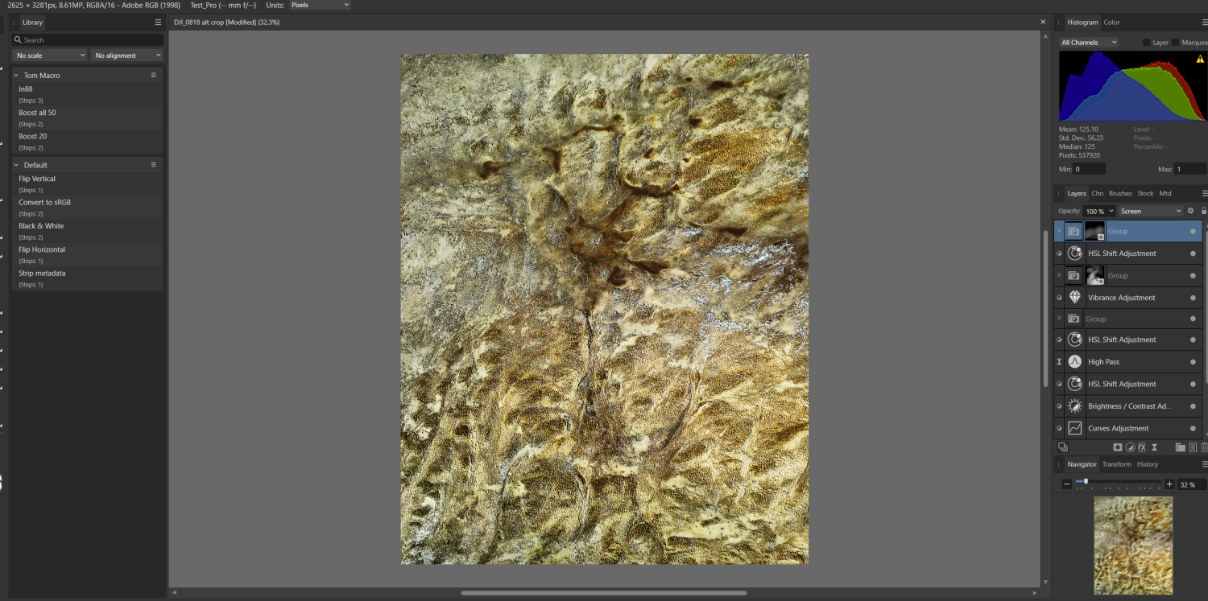Image resolution: width=1208 pixels, height=601 pixels.
Task: Run the Black & White macro
Action: coord(88,231)
